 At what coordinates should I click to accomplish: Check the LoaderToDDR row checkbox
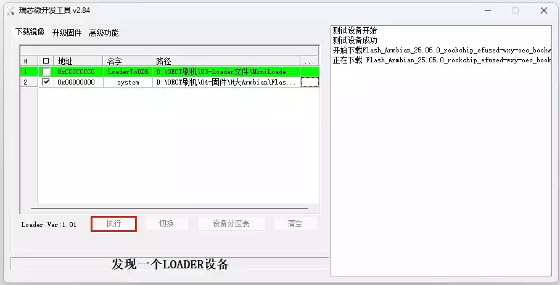[46, 72]
